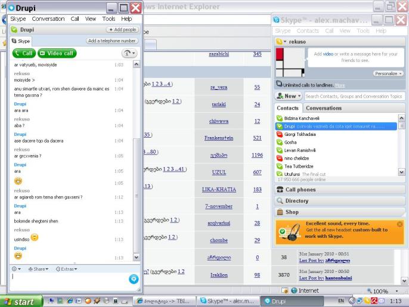
Task: Start a voice call with Drupi
Action: tap(24, 53)
